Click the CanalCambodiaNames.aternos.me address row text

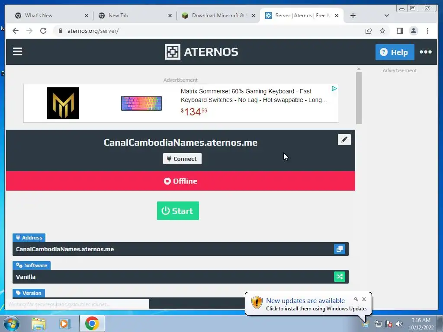tap(65, 249)
